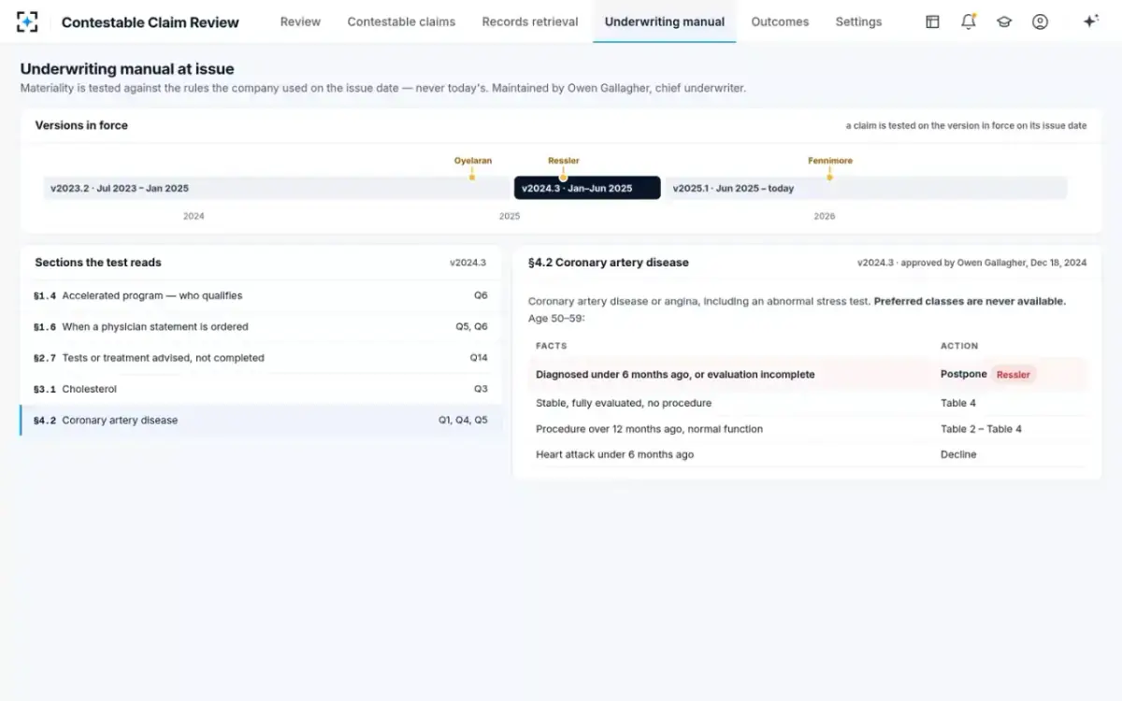The width and height of the screenshot is (1122, 701).
Task: Open the Contestable claims tab
Action: (x=401, y=21)
